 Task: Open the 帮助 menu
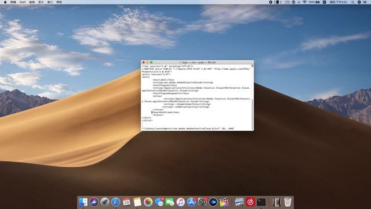coord(59,2)
